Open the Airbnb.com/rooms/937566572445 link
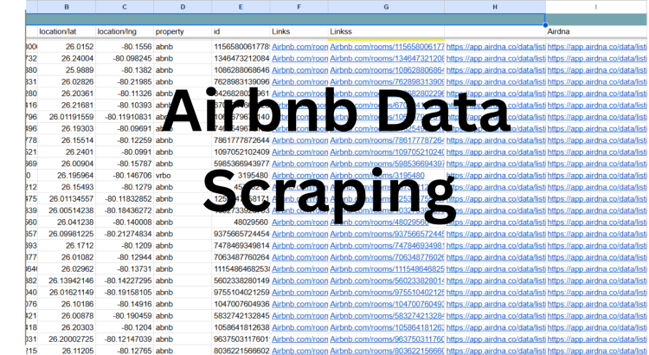This screenshot has height=355, width=649. click(387, 234)
